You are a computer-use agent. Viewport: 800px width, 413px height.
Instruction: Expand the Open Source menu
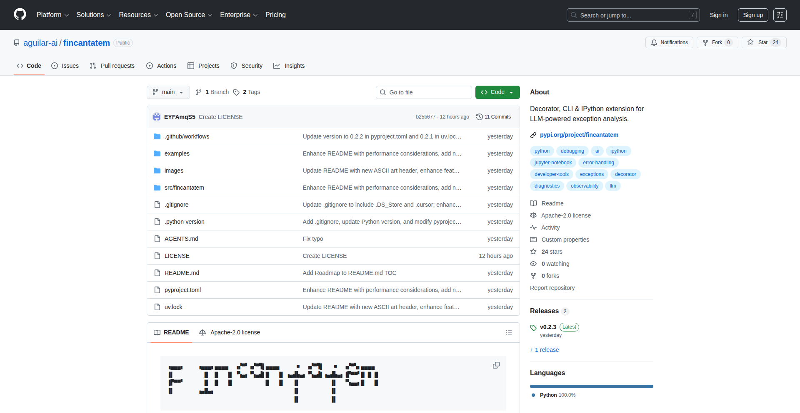(x=189, y=15)
